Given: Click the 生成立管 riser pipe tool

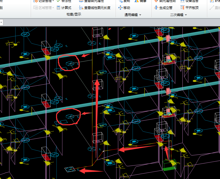Looking at the screenshot, I should click(x=163, y=8).
